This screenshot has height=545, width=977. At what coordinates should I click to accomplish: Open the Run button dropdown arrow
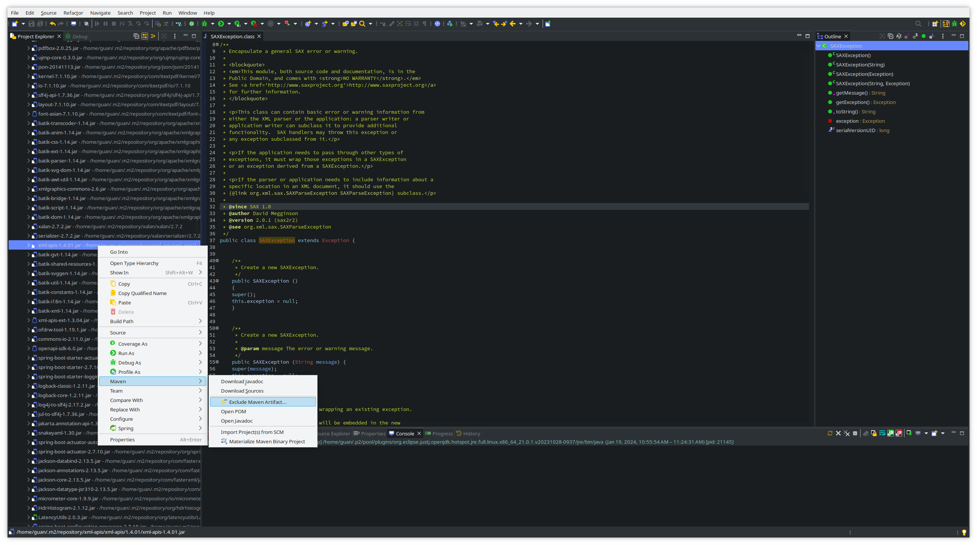click(x=229, y=24)
